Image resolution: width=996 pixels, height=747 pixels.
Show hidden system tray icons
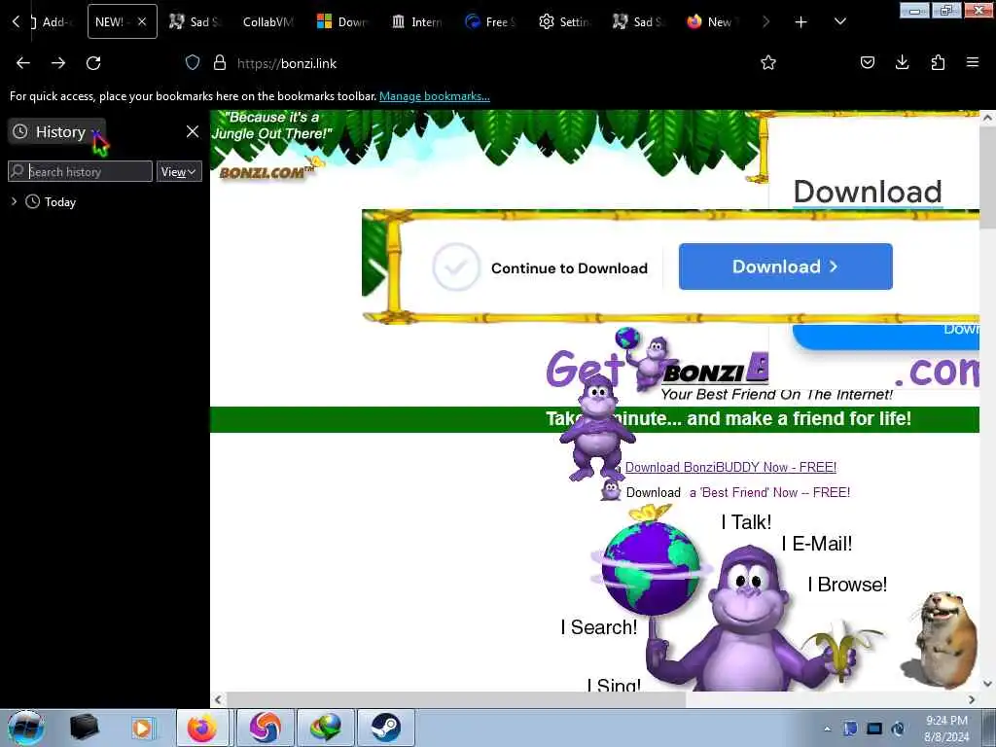pyautogui.click(x=827, y=729)
